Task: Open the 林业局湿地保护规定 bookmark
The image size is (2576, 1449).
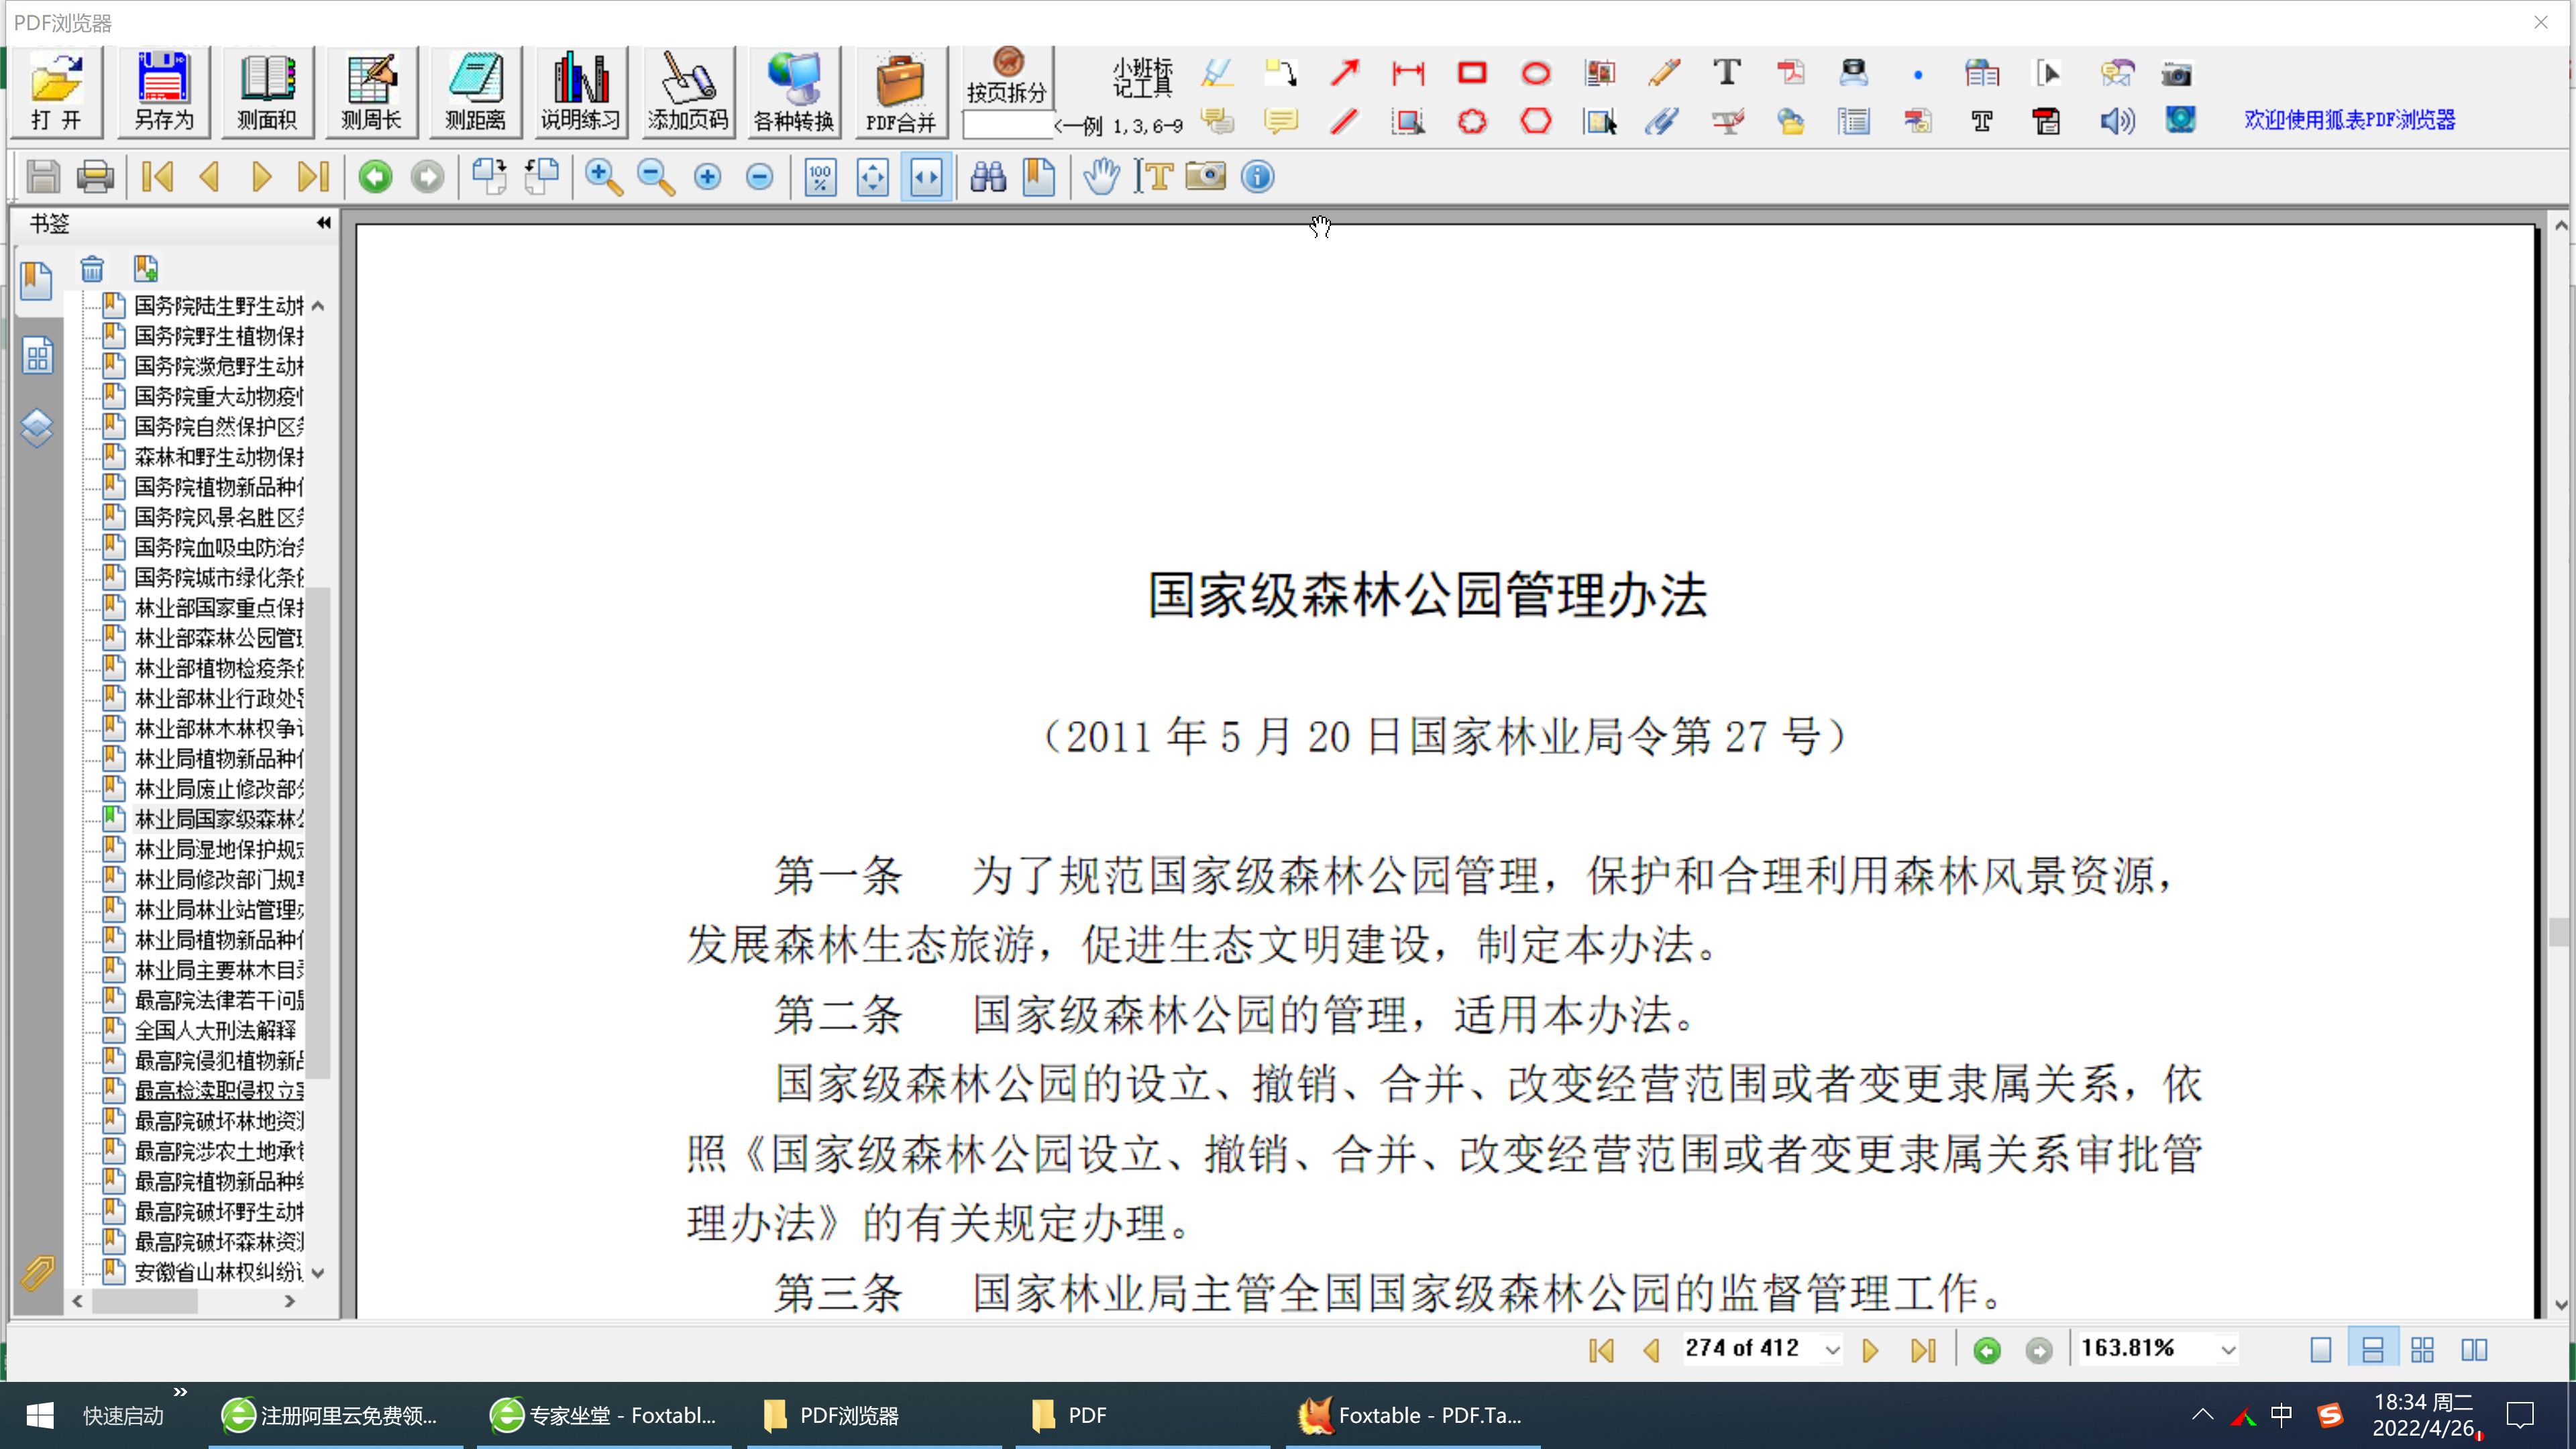Action: [x=218, y=849]
